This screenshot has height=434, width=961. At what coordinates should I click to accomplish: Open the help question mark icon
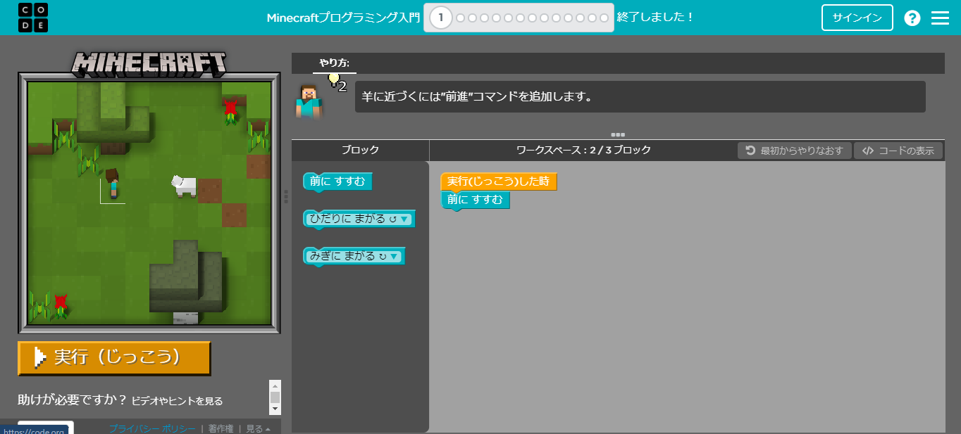[912, 18]
